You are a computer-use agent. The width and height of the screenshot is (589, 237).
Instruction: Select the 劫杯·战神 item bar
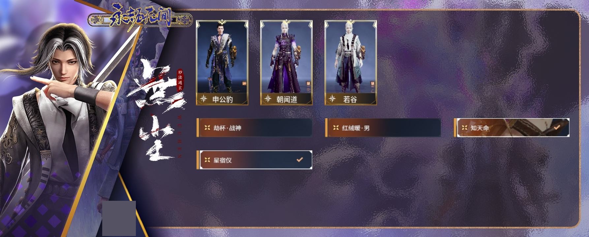[x=254, y=128]
